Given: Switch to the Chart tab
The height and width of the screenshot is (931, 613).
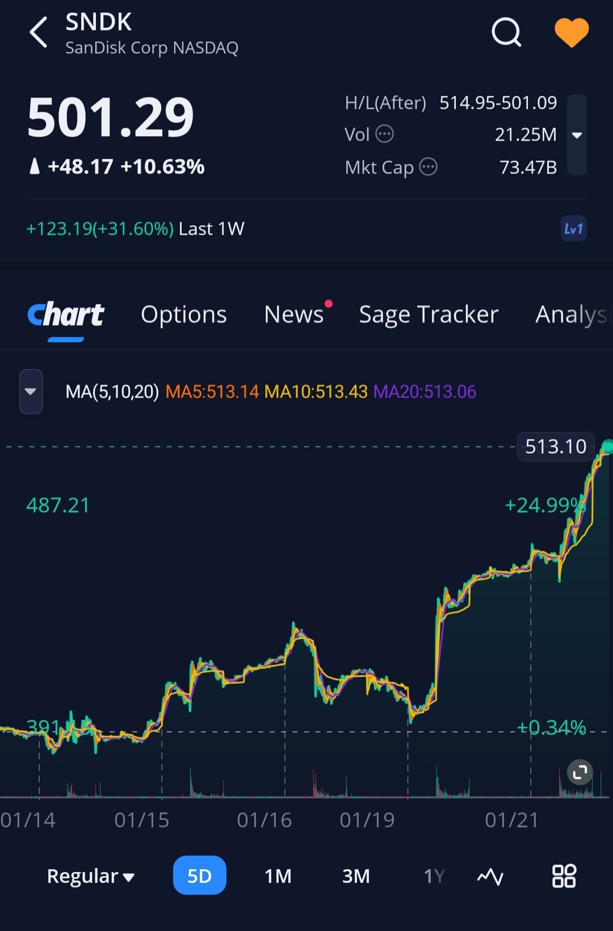Looking at the screenshot, I should (66, 315).
